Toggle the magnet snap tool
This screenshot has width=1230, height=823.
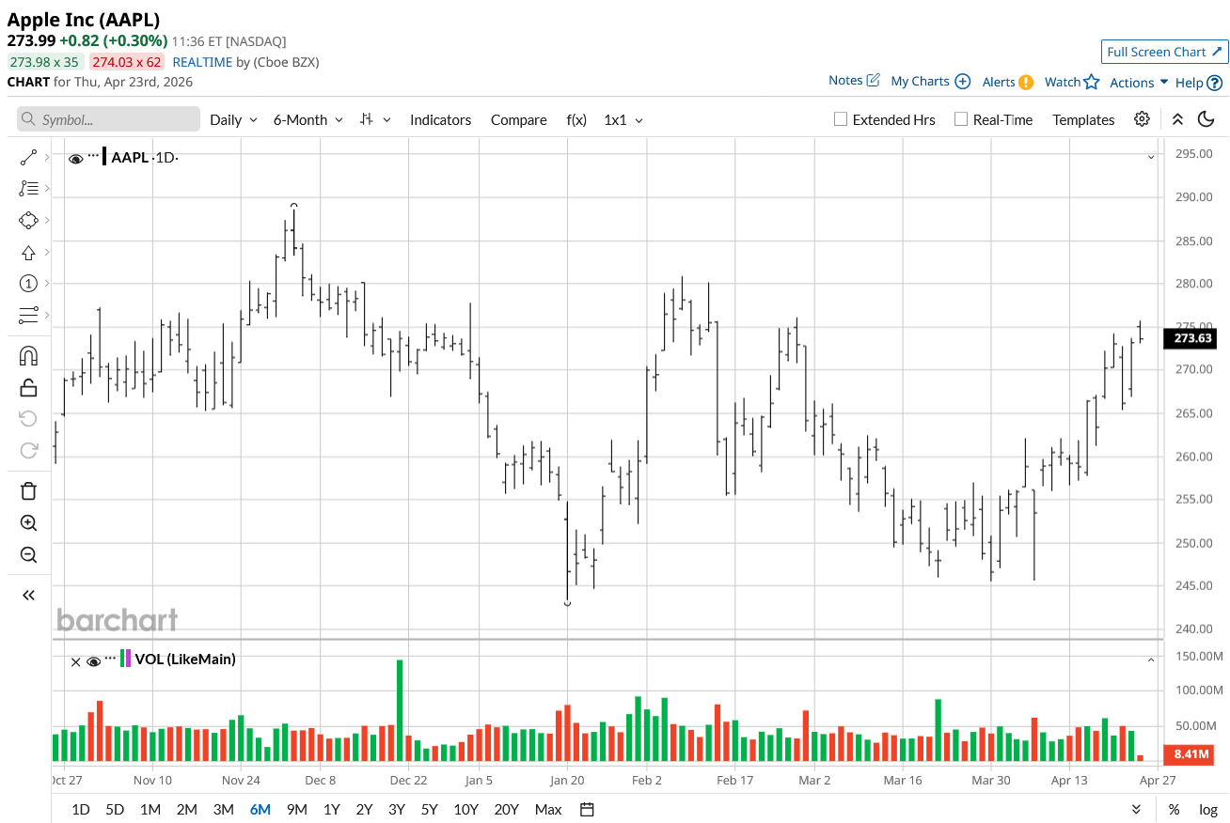tap(28, 356)
